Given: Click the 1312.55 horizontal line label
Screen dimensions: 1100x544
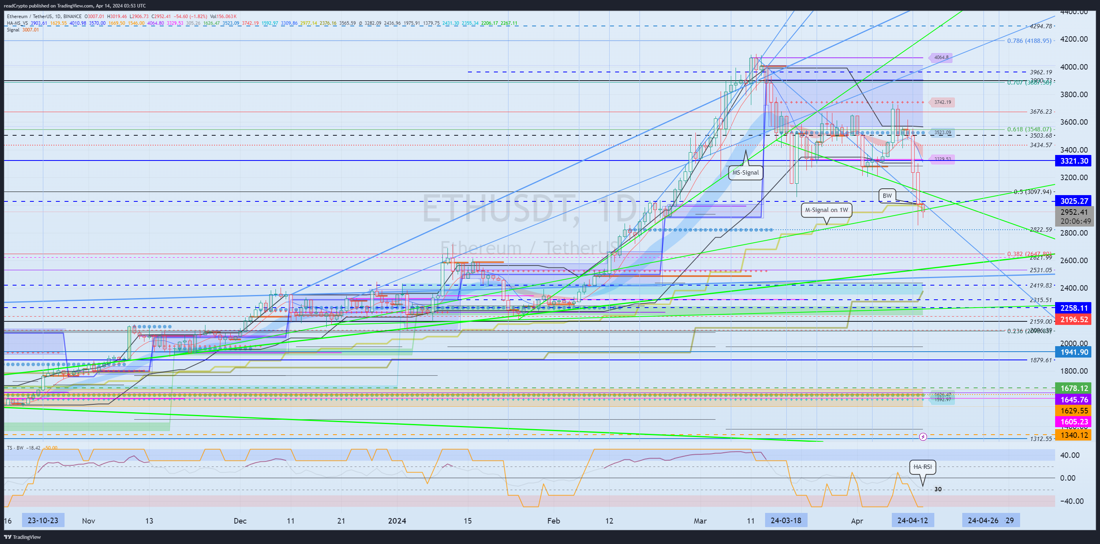Looking at the screenshot, I should (1041, 439).
